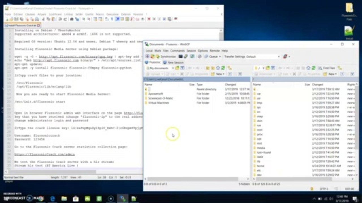Open terminal console icon in WinSCP toolbar

click(181, 56)
